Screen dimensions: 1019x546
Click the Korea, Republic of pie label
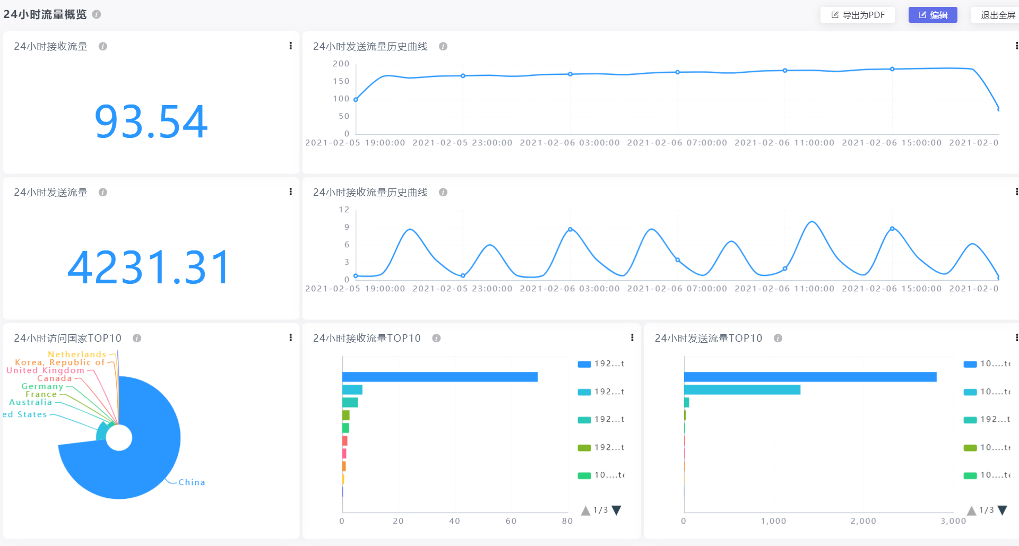(x=60, y=362)
